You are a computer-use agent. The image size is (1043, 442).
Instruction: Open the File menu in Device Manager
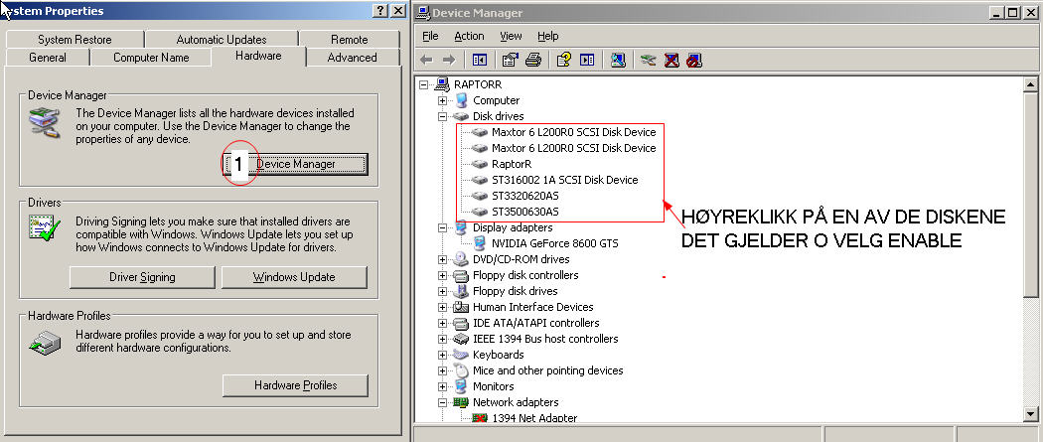(430, 36)
